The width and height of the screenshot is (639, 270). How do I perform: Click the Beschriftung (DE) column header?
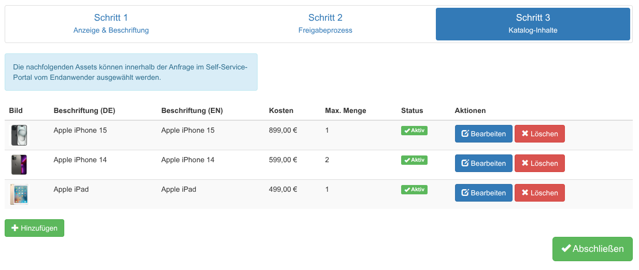(84, 110)
